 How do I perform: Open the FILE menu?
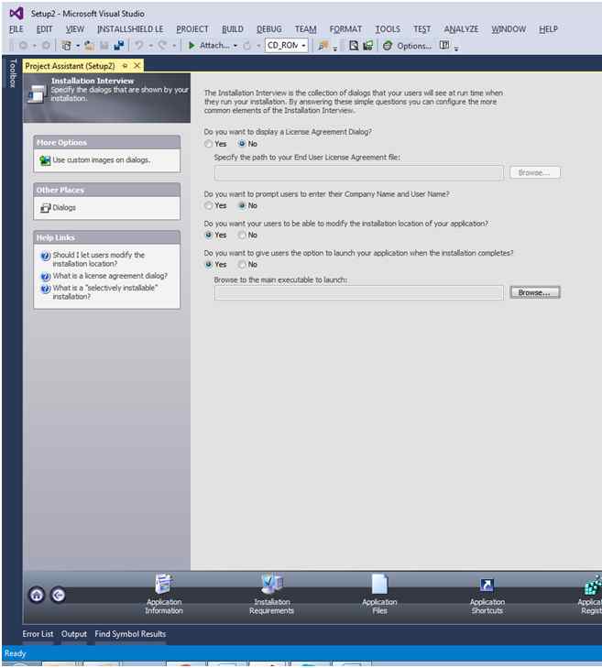point(16,29)
